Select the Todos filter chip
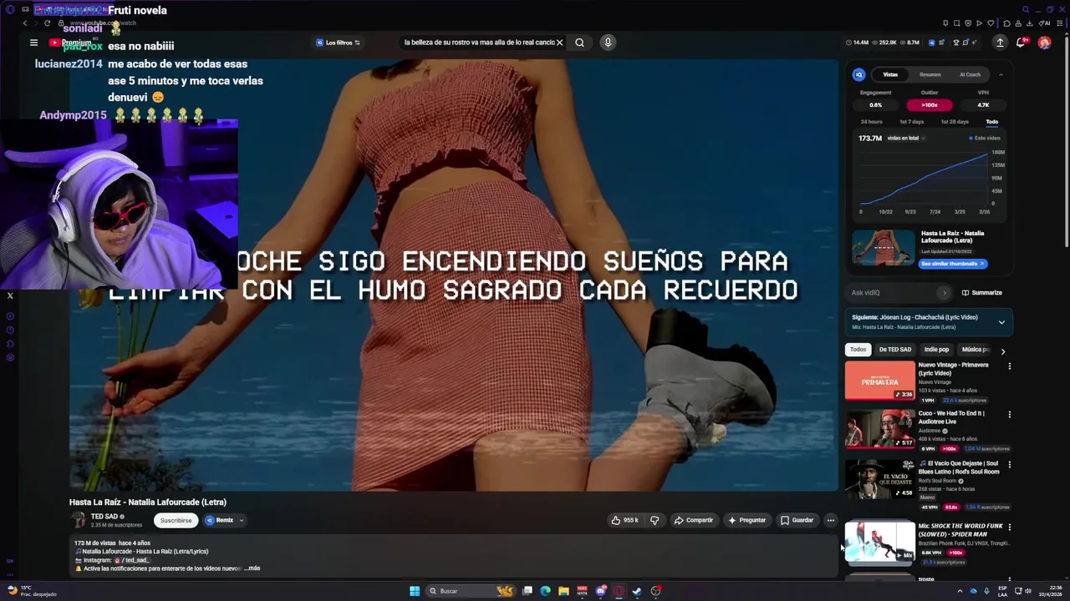This screenshot has width=1070, height=601. click(x=858, y=350)
